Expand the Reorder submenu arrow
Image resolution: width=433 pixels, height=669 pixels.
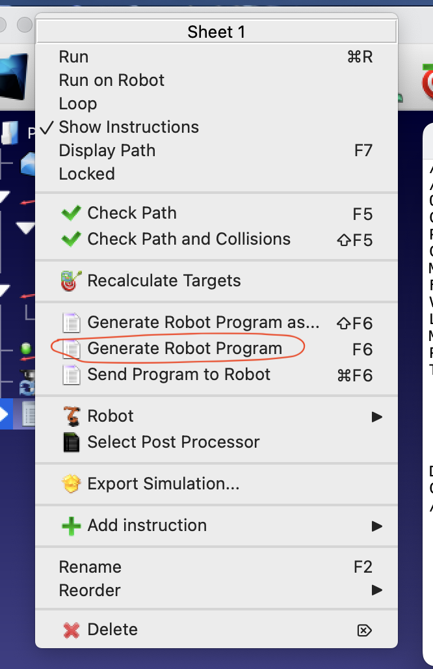click(377, 590)
